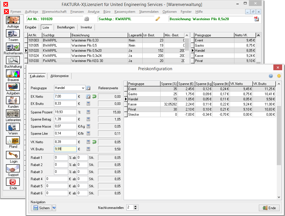This screenshot has height=216, width=285.
Task: Click the calculator icon next to Spanne Prozent
Action: (88, 112)
